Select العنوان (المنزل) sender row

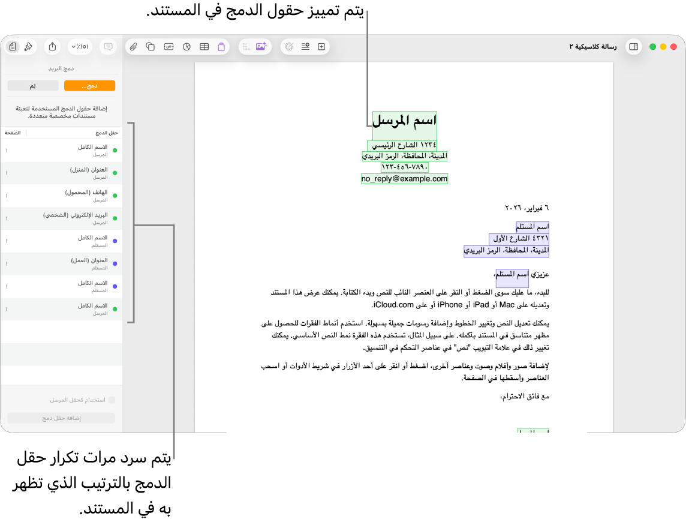(61, 173)
